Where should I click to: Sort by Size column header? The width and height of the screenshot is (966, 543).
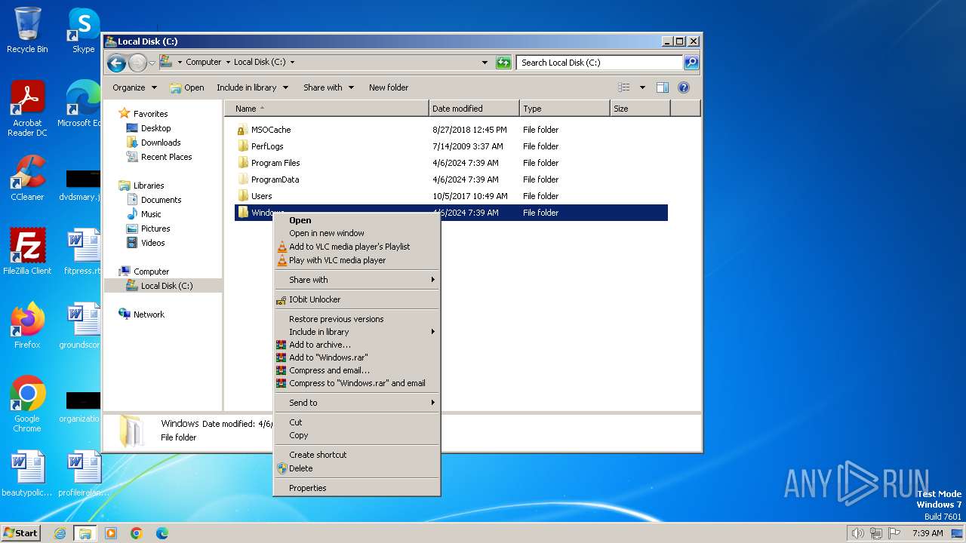pos(640,109)
